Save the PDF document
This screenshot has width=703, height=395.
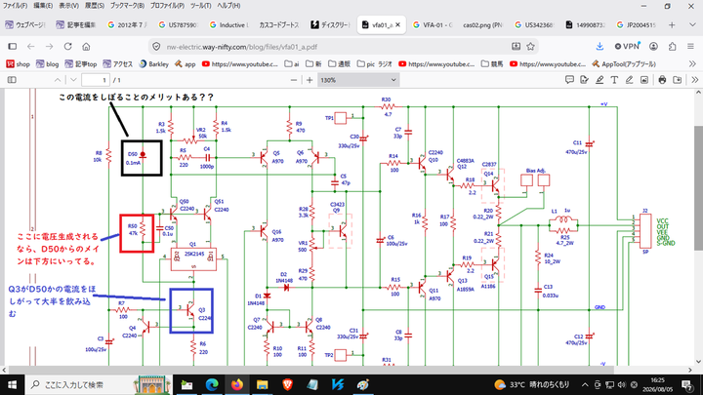[678, 80]
